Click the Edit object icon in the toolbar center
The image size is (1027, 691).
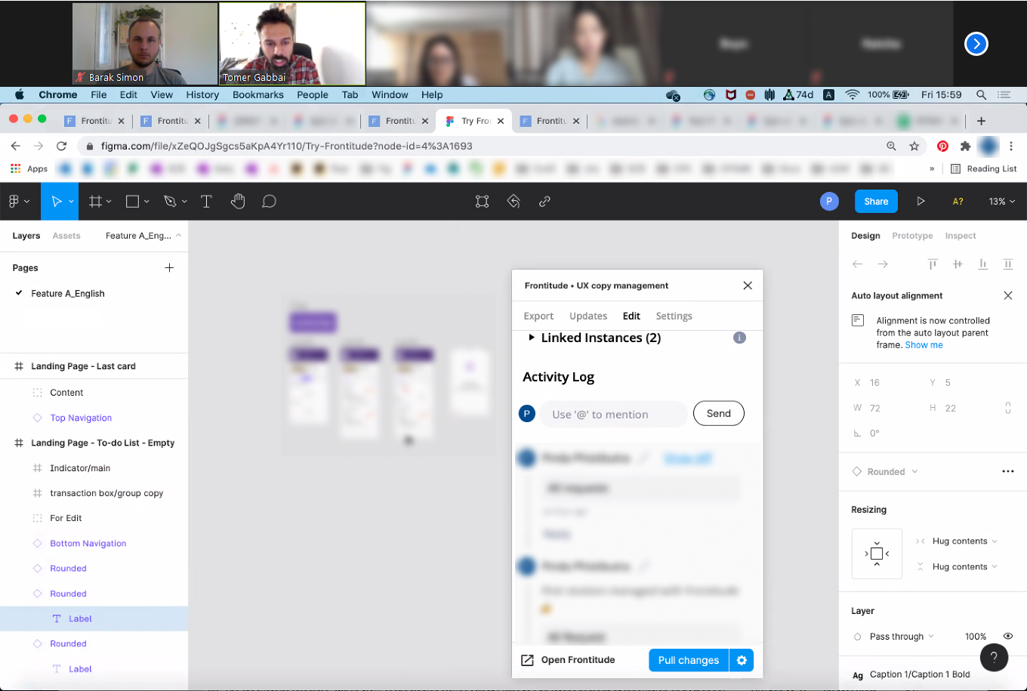point(482,202)
